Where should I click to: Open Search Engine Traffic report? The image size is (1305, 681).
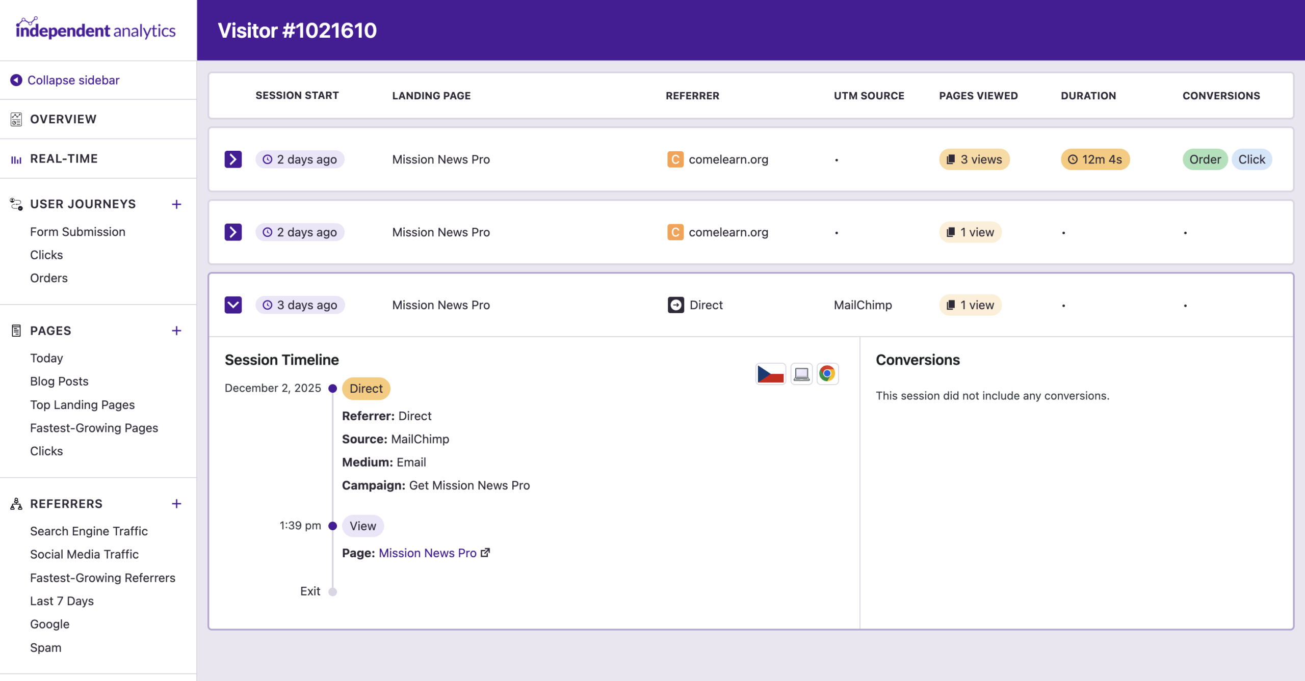(89, 531)
